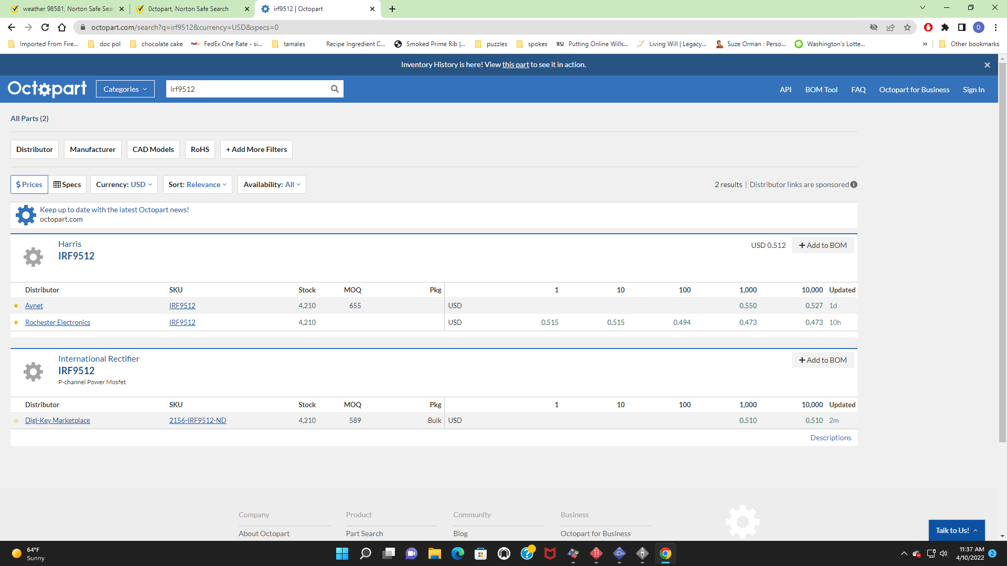Open the 'Other bookmarks' folder
1007x566 pixels.
[969, 44]
